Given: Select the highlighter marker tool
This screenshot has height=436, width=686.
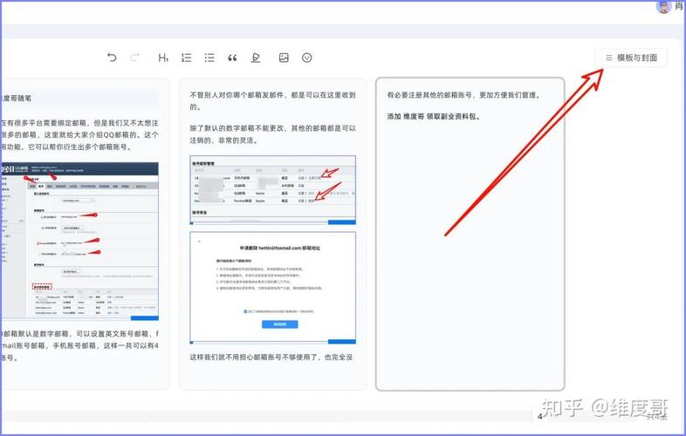Looking at the screenshot, I should [x=256, y=58].
